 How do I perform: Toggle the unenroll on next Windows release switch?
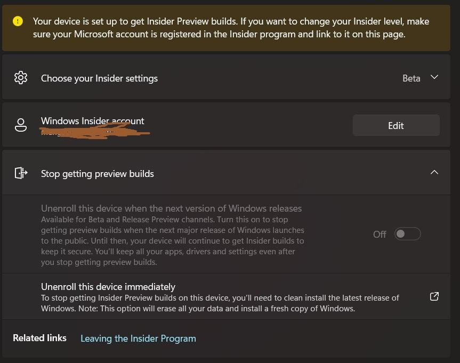pyautogui.click(x=407, y=234)
